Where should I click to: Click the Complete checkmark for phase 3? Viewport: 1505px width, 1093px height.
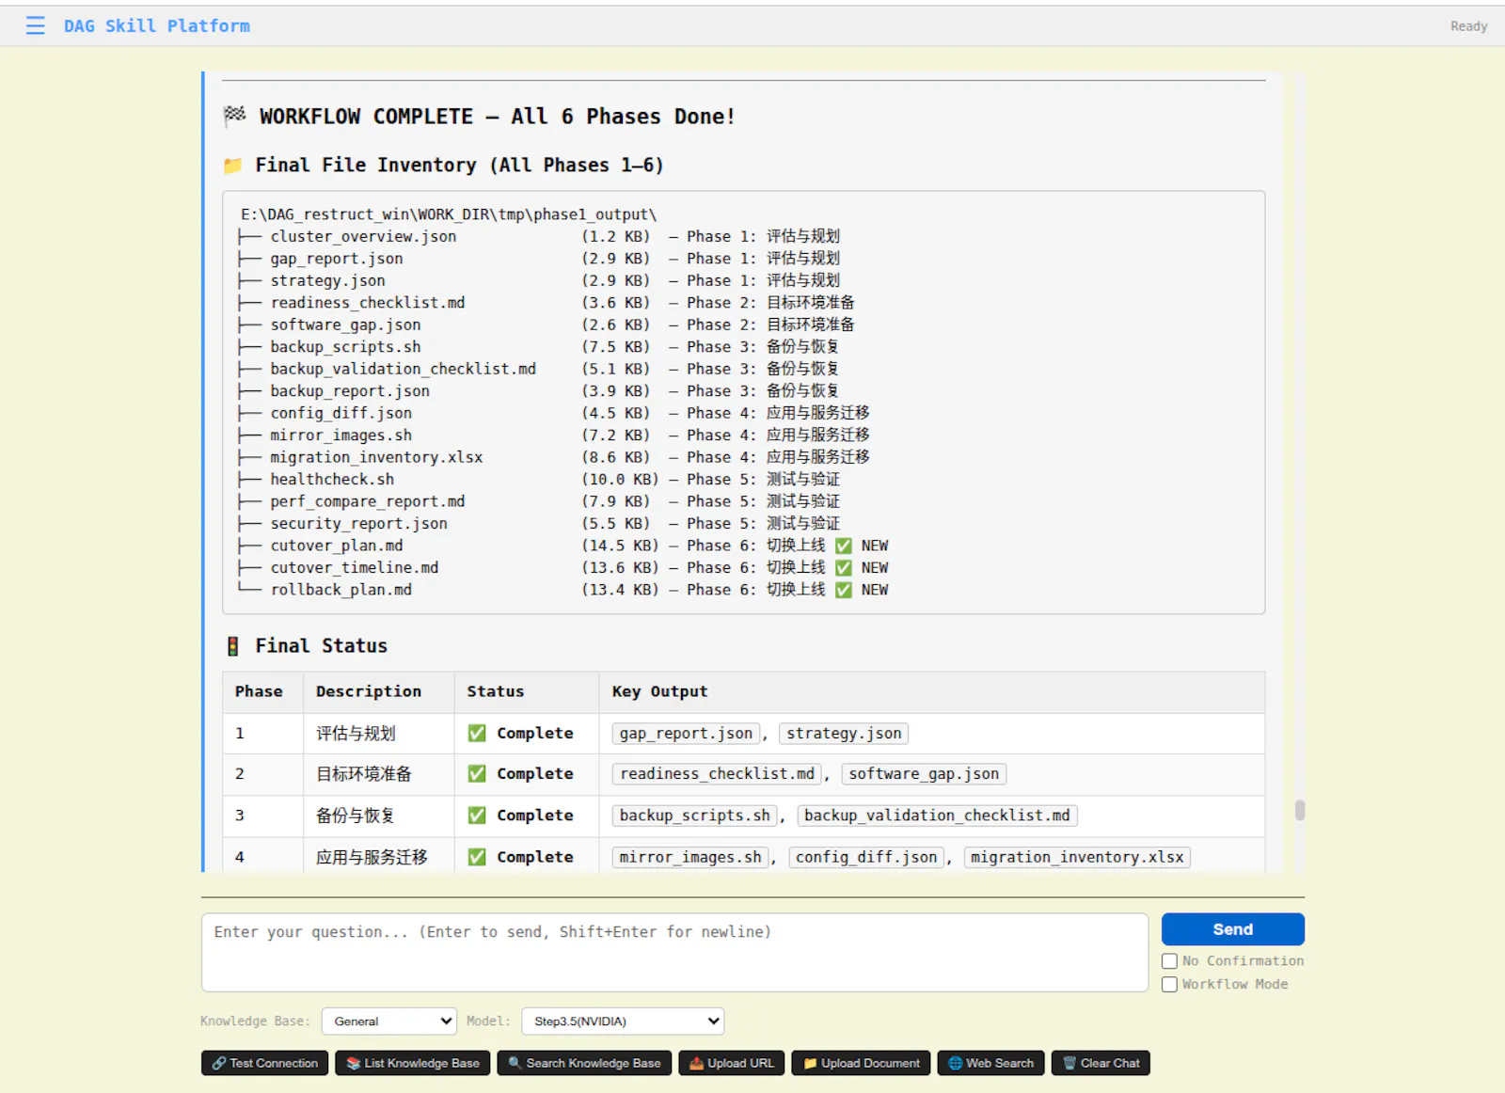pos(477,816)
